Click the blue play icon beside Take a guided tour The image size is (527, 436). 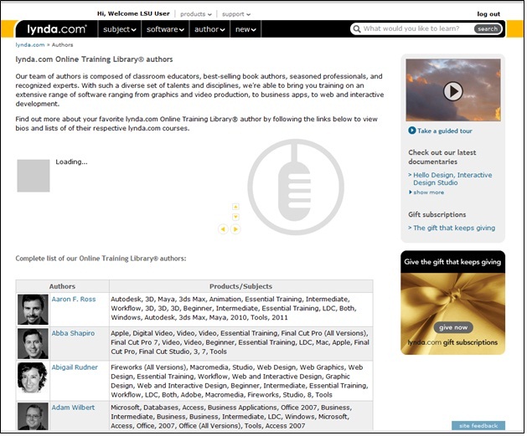click(411, 131)
